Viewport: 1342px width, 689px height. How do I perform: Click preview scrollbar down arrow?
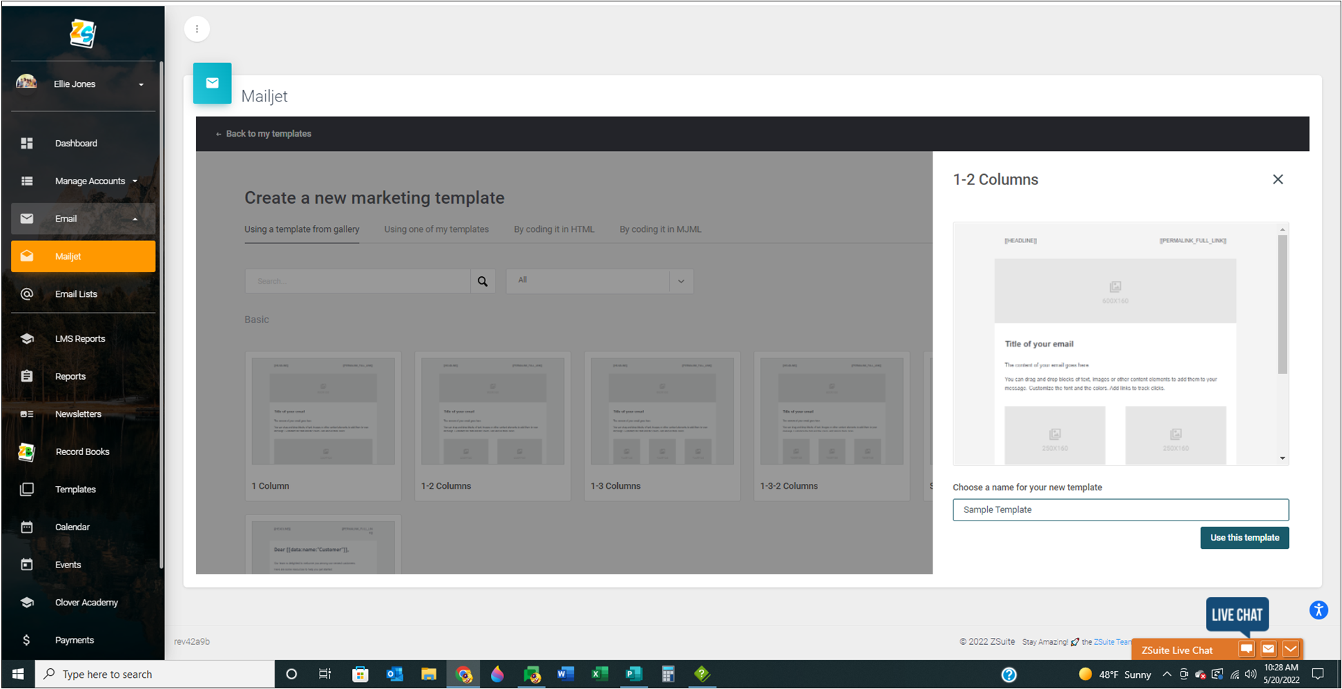(1283, 458)
